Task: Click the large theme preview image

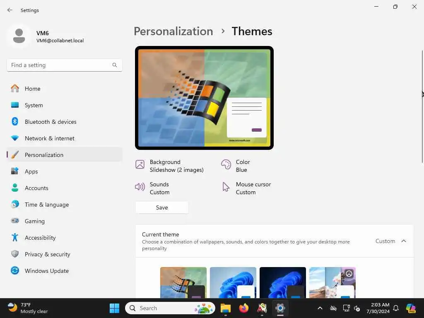Action: (204, 98)
